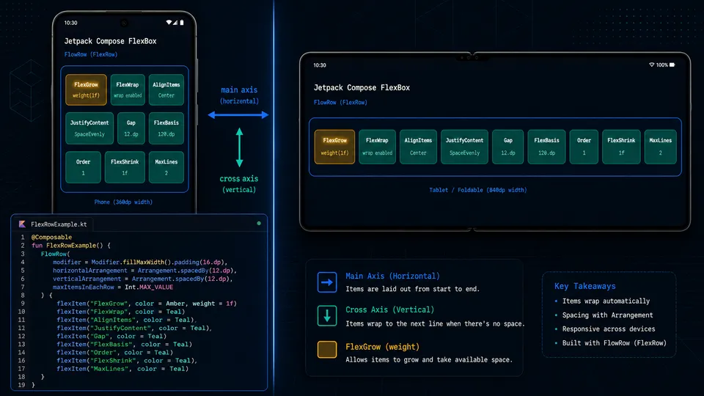Image resolution: width=704 pixels, height=396 pixels.
Task: Click 'fun FlexRowExample()' on line 2
Action: [x=67, y=246]
